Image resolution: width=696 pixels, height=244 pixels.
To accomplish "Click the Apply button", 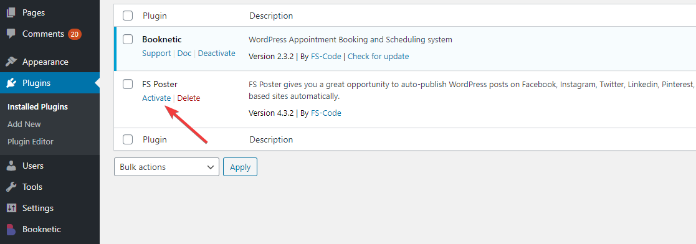I will click(240, 167).
